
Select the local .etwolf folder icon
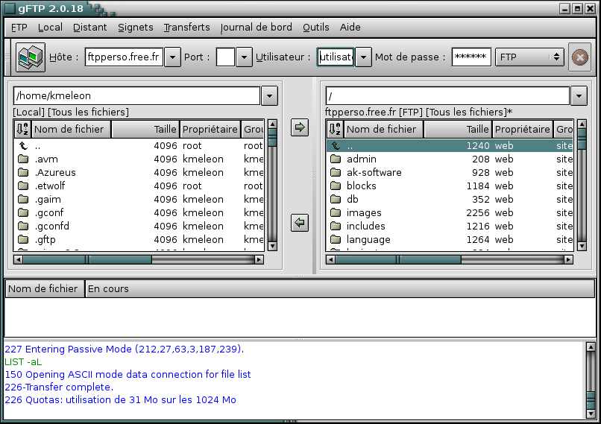pyautogui.click(x=23, y=186)
